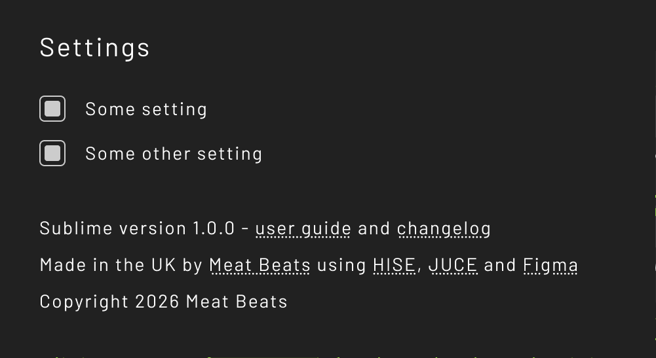Toggle the "Some other setting" checkbox

52,153
